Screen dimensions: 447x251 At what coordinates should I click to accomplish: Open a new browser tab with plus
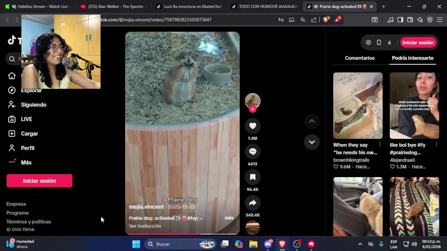click(x=383, y=6)
